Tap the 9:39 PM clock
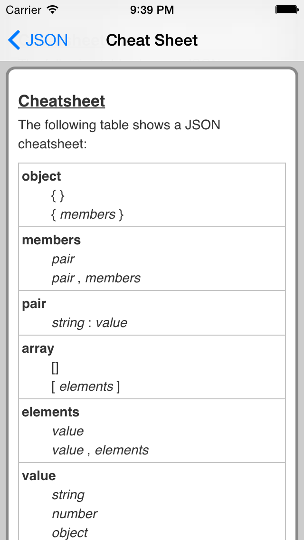The image size is (304, 540). (x=152, y=10)
